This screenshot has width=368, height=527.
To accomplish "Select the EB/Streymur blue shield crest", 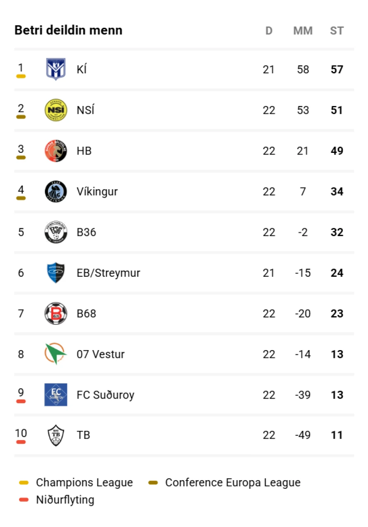I will 56,273.
